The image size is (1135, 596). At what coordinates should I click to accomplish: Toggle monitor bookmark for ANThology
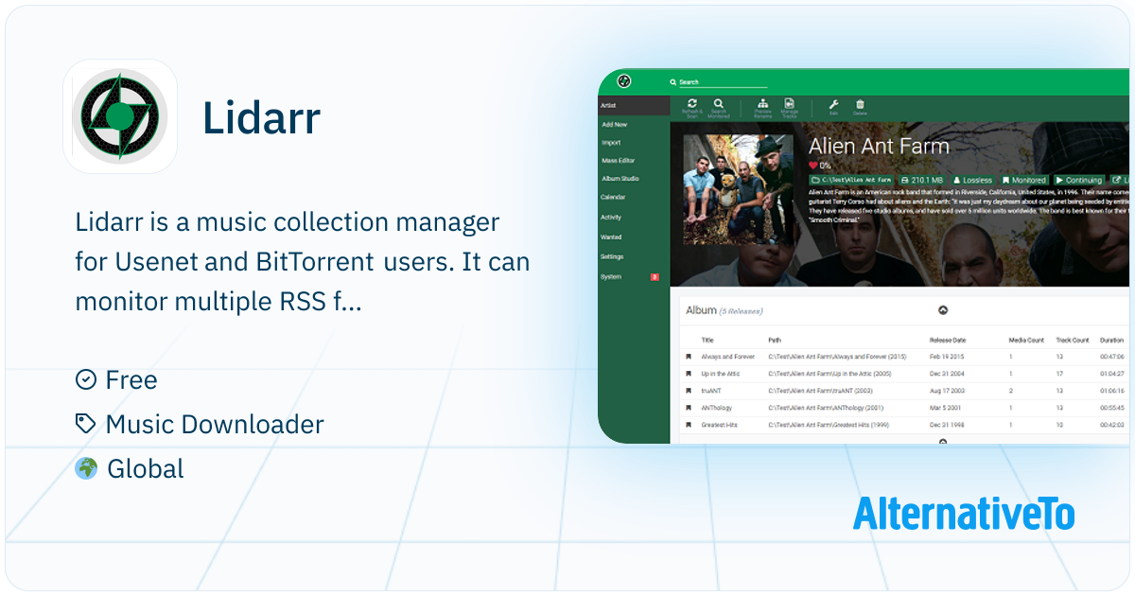689,408
